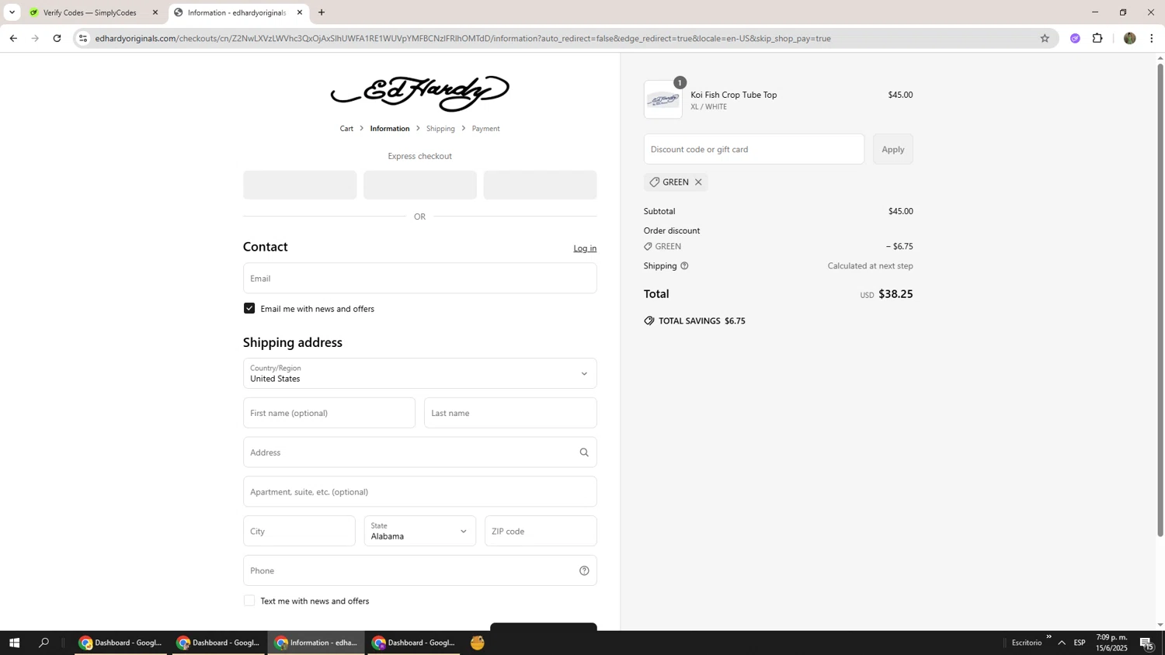Focus the Email input field
The height and width of the screenshot is (655, 1165).
[x=420, y=279]
